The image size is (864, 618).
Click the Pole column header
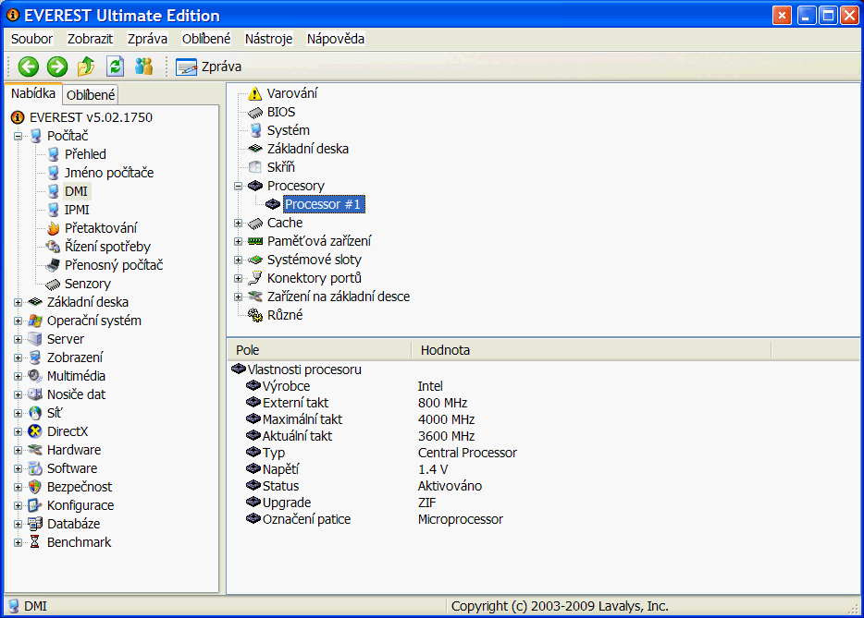pos(248,350)
